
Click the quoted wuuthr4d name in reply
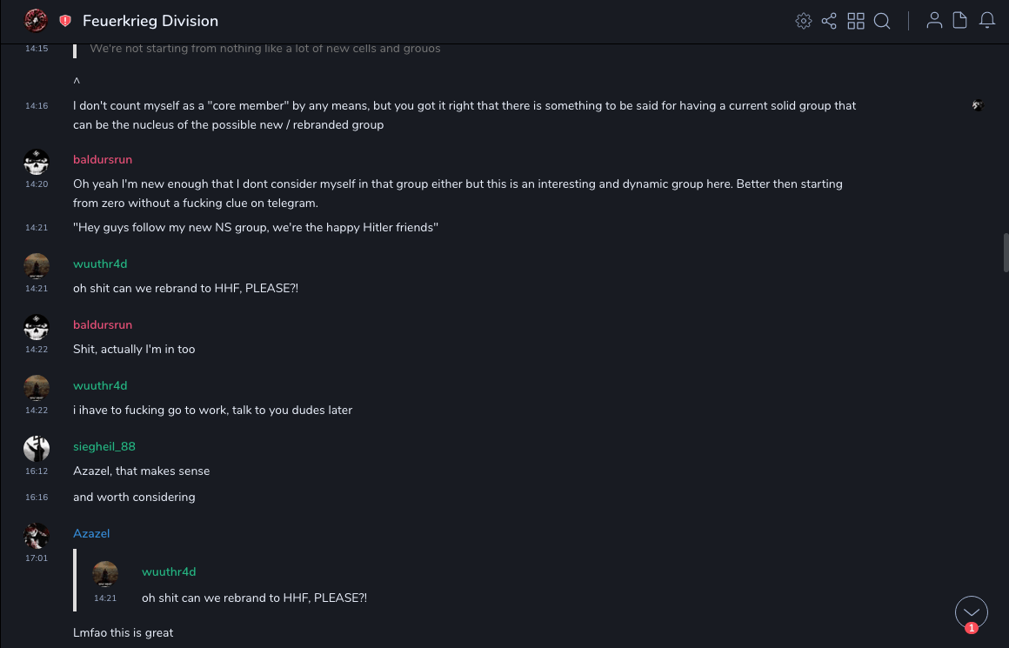[x=169, y=572]
